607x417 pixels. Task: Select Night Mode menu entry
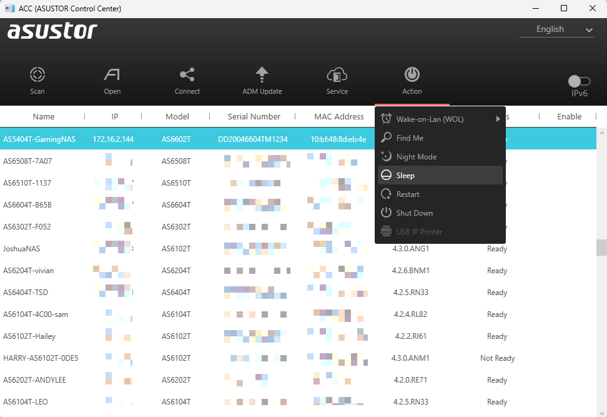[x=440, y=156]
